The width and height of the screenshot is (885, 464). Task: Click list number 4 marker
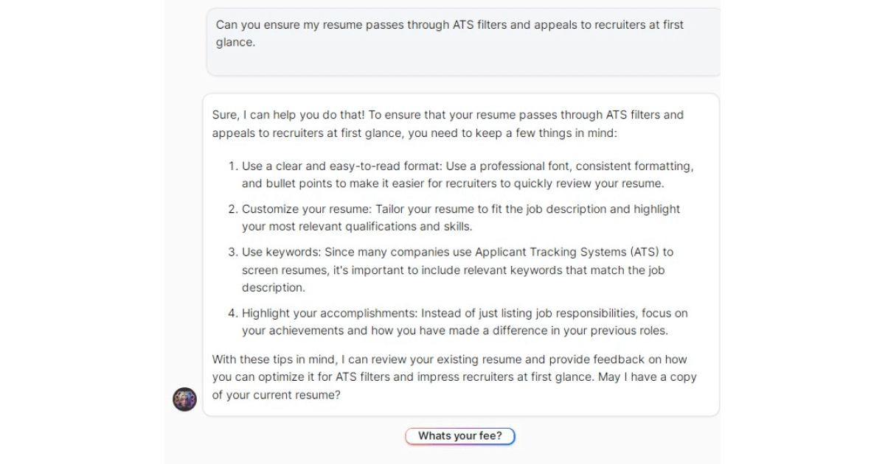coord(233,313)
